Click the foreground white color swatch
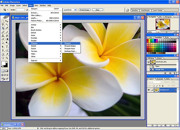The width and height of the screenshot is (180, 130). 3,63
